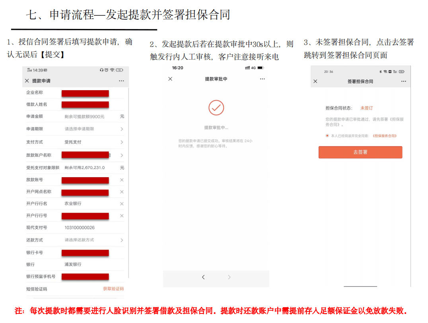Viewport: 428px width, 323px height.
Task: Click the 借款人姓名 field
Action: pyautogui.click(x=85, y=104)
